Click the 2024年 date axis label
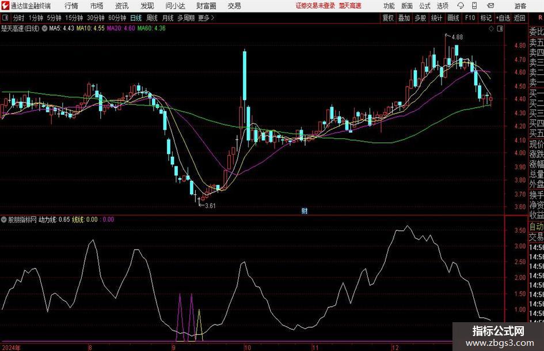 11,348
